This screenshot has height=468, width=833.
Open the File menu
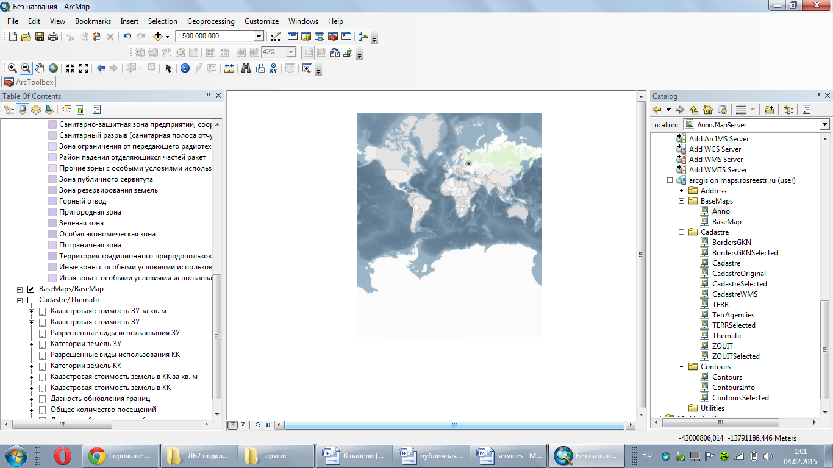pos(13,21)
